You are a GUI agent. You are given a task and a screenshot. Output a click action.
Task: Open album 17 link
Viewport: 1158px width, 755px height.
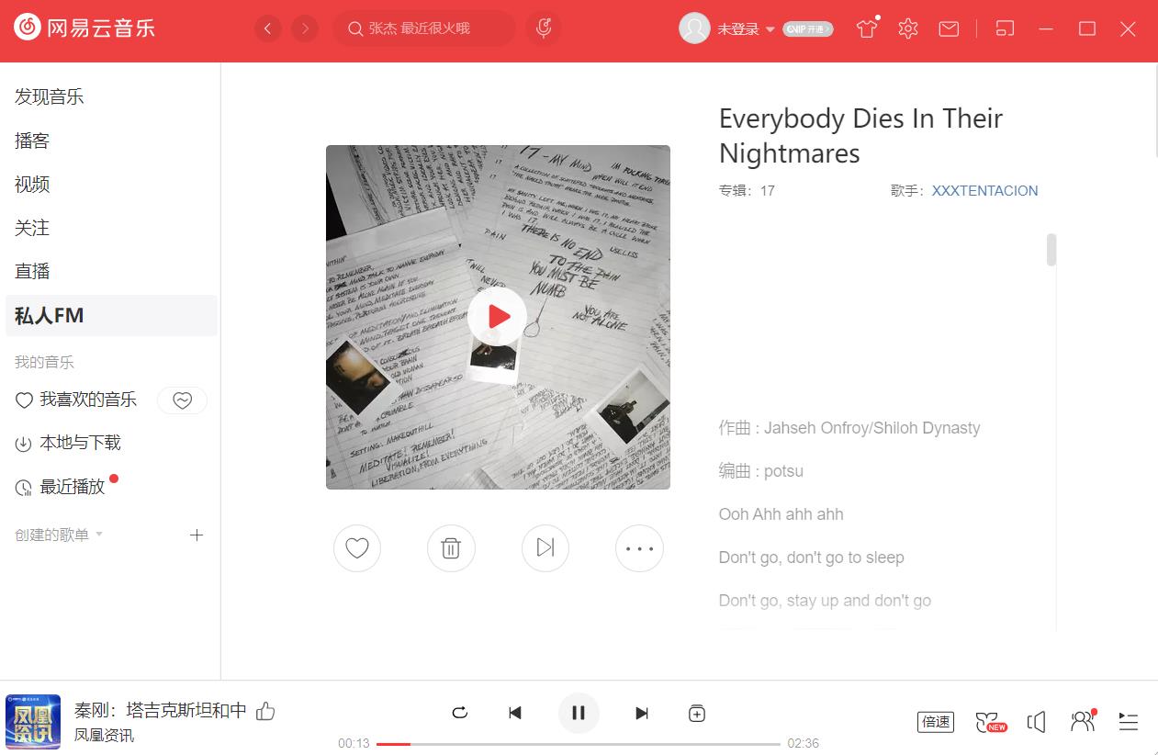coord(767,191)
